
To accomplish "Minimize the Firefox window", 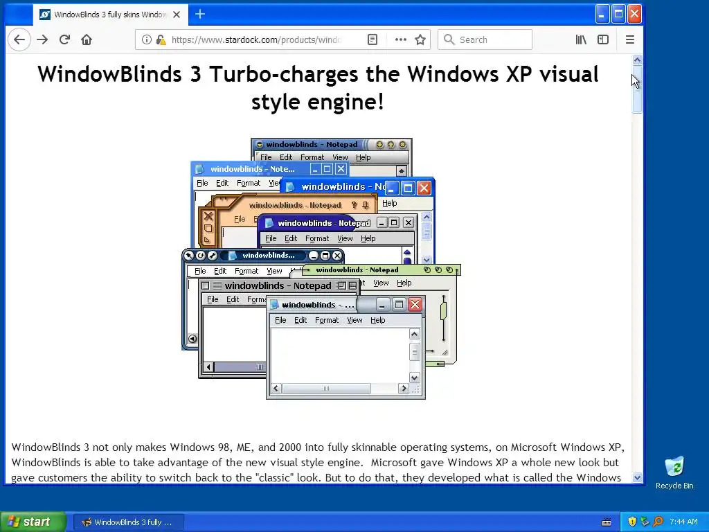I will [602, 14].
